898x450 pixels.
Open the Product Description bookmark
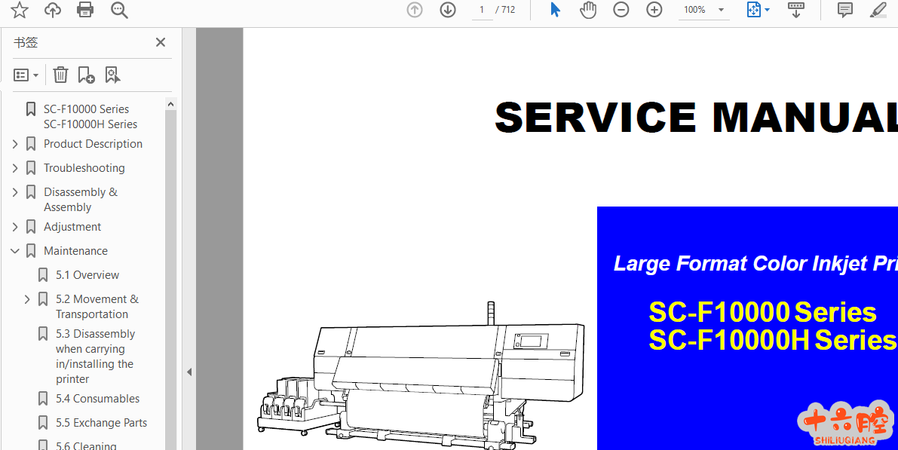pyautogui.click(x=93, y=144)
